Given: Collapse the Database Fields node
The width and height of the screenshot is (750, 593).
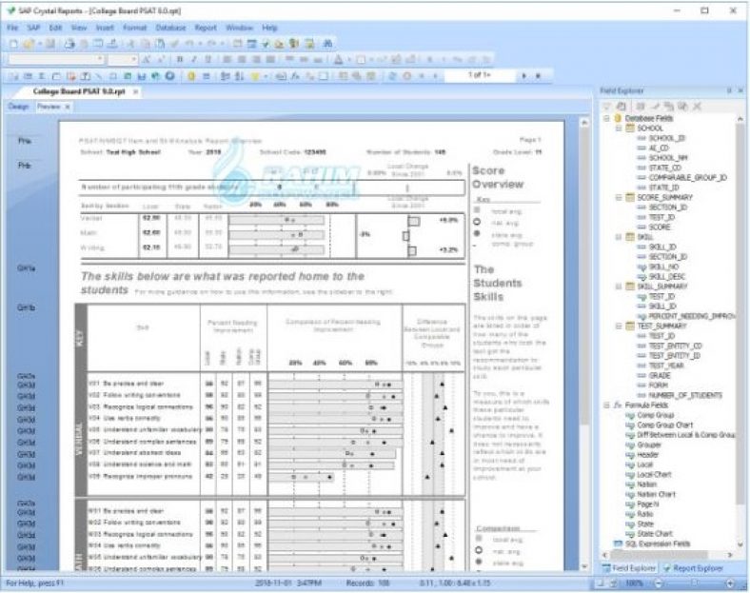Looking at the screenshot, I should 607,118.
